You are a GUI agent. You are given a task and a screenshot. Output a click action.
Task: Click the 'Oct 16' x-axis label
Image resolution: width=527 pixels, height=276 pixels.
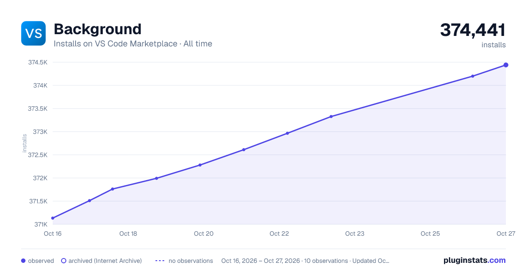[53, 234]
